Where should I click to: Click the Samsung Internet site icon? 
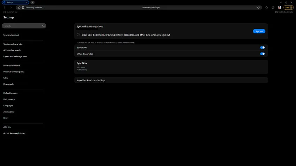pos(23,8)
